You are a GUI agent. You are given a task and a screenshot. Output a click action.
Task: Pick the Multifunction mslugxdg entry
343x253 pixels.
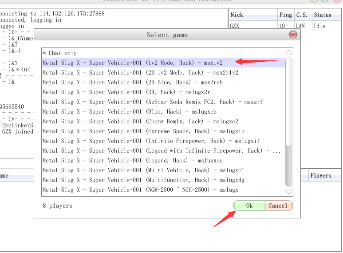point(163,180)
